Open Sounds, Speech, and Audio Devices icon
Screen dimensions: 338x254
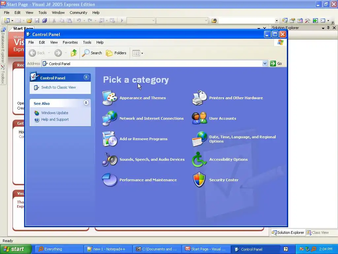(110, 159)
